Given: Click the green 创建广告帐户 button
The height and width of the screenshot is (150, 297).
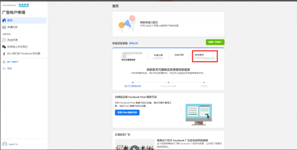Looking at the screenshot, I should [215, 42].
